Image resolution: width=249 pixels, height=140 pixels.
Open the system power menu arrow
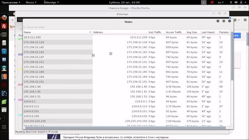pos(245,2)
